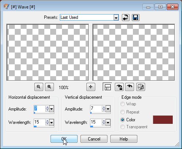This screenshot has height=149, width=182.
Task: Open the dark red edge color swatch
Action: (x=163, y=119)
